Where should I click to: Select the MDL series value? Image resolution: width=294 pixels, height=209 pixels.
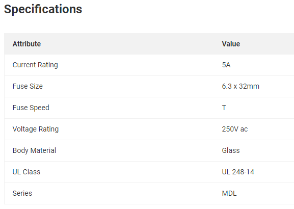tap(229, 193)
